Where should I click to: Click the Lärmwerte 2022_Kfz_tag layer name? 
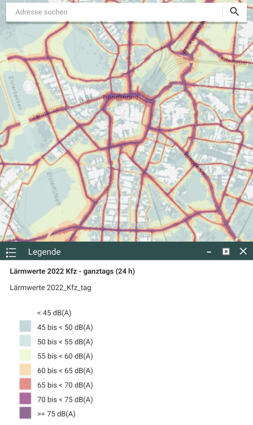(50, 288)
